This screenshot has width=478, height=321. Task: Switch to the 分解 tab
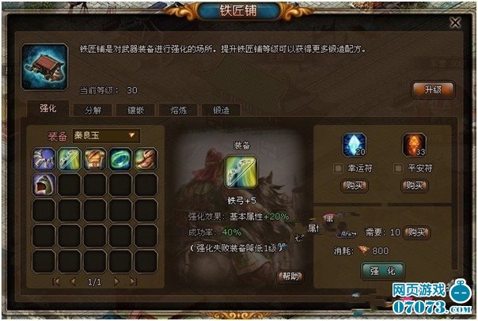(93, 110)
